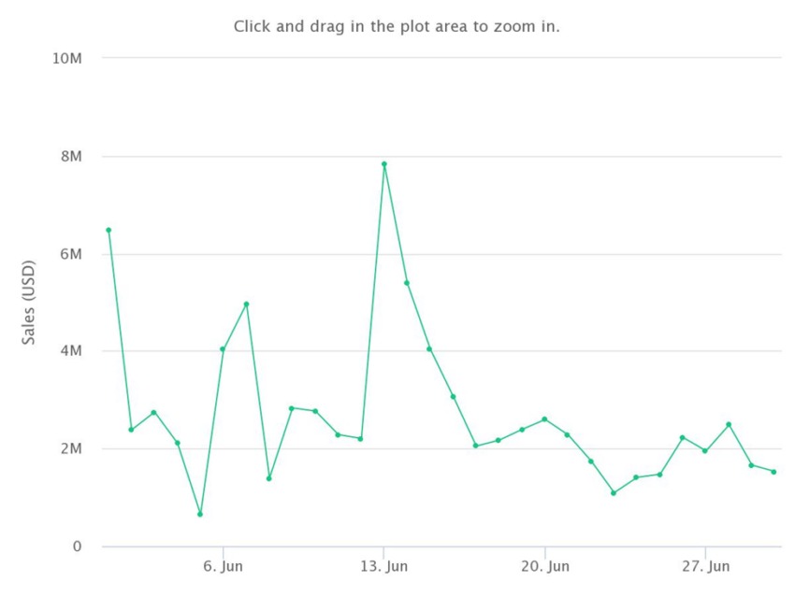Select the 5M peak after 6 June
Viewport: 795px width, 595px height.
pos(246,305)
